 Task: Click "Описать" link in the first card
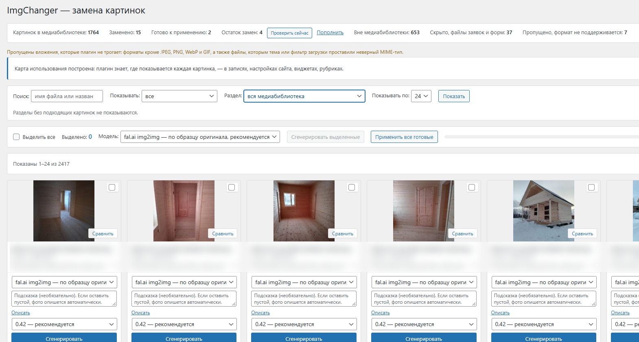point(21,313)
